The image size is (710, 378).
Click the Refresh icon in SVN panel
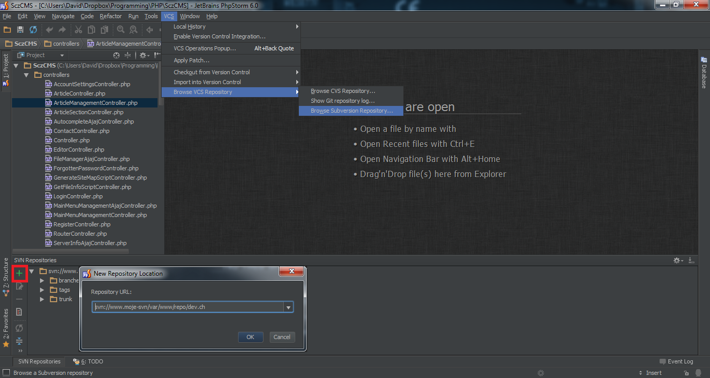pos(19,328)
